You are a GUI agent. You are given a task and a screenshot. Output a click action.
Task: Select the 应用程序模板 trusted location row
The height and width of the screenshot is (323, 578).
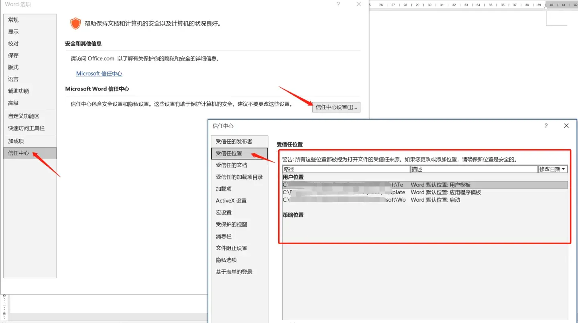click(x=425, y=192)
